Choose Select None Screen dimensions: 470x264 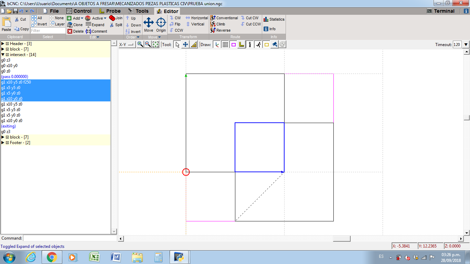57,18
